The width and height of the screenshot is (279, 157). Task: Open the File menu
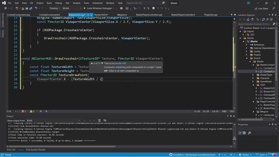tap(10, 3)
